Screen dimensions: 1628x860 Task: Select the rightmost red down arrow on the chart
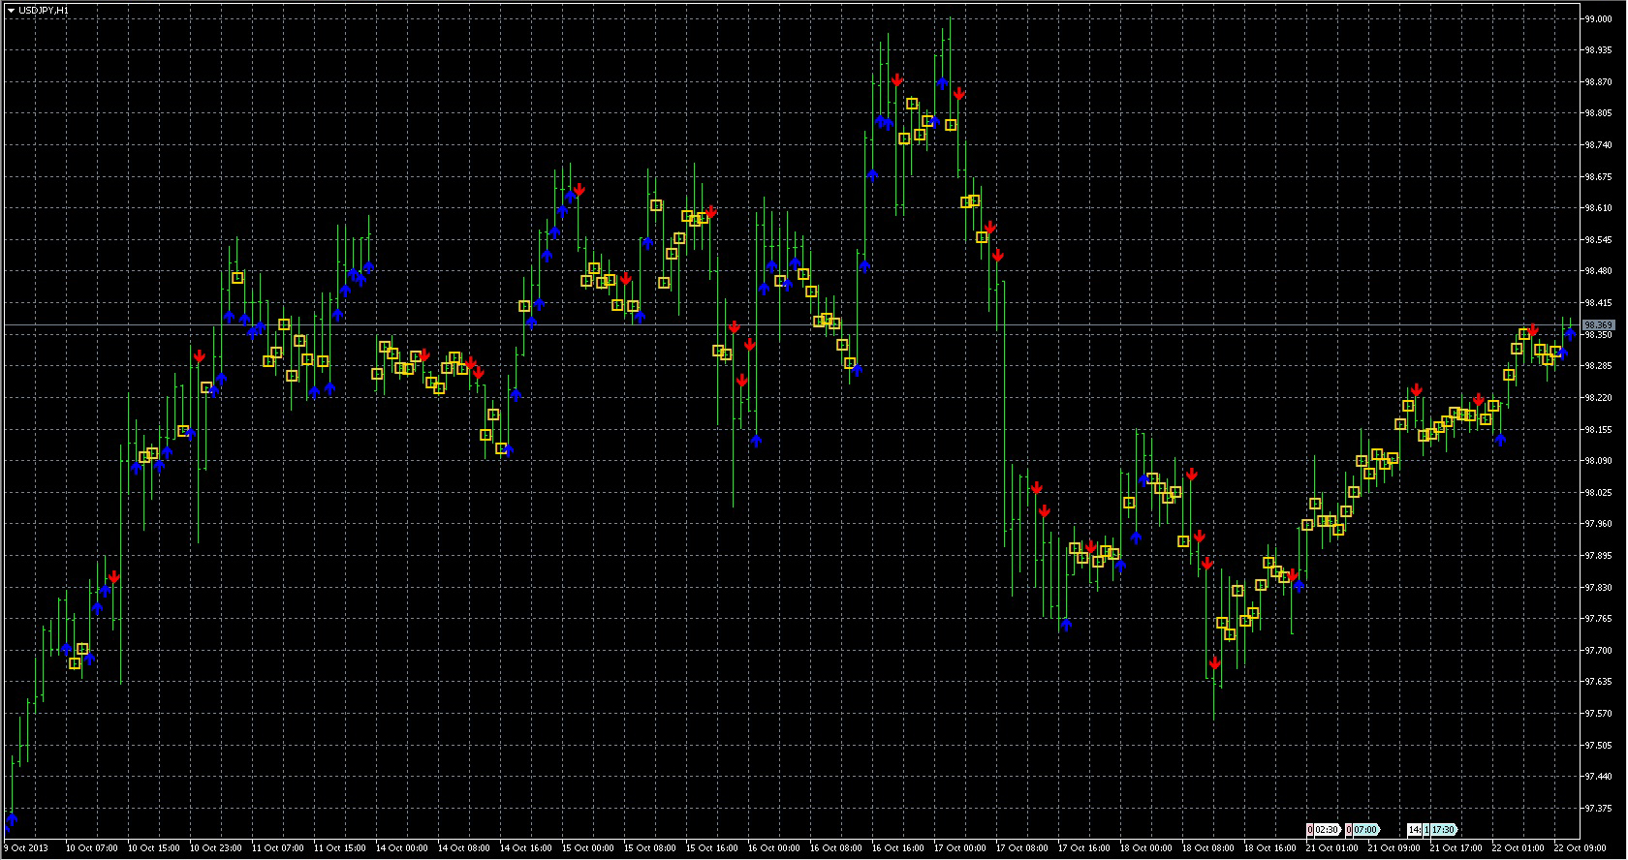tap(1532, 331)
